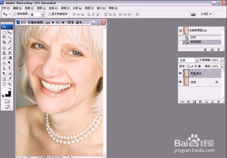This screenshot has width=227, height=158.
Task: Open the 正常 blend mode dropdown
Action: click(197, 60)
